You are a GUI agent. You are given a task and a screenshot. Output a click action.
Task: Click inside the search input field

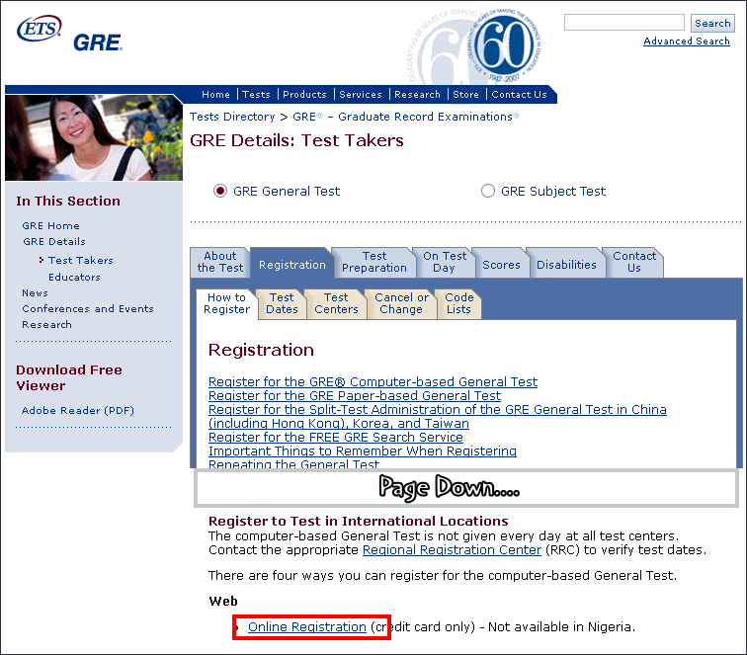tap(624, 23)
